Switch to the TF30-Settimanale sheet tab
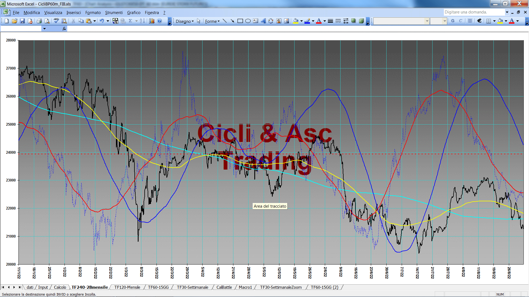The width and height of the screenshot is (529, 297). 193,287
